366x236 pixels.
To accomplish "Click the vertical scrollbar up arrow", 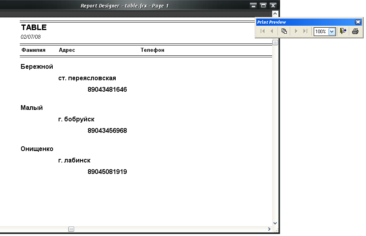I will [x=275, y=14].
